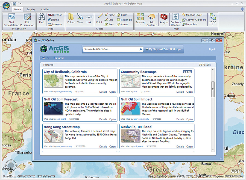This screenshot has width=246, height=180.
Task: Click Copy to Clipboard
Action: [194, 20]
